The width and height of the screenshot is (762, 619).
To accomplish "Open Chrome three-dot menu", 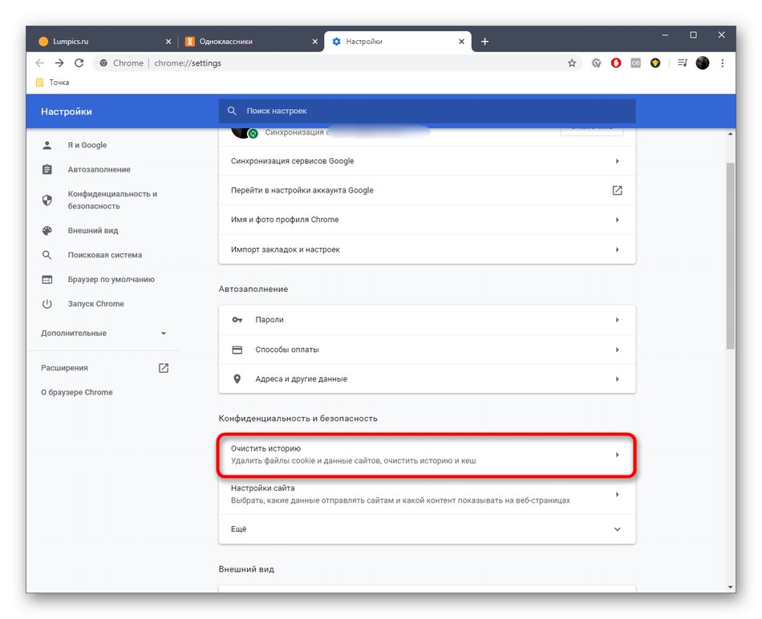I will point(723,63).
